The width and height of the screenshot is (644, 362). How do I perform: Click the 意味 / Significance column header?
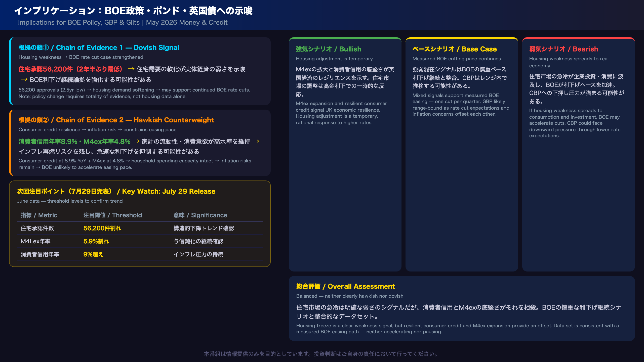[200, 215]
